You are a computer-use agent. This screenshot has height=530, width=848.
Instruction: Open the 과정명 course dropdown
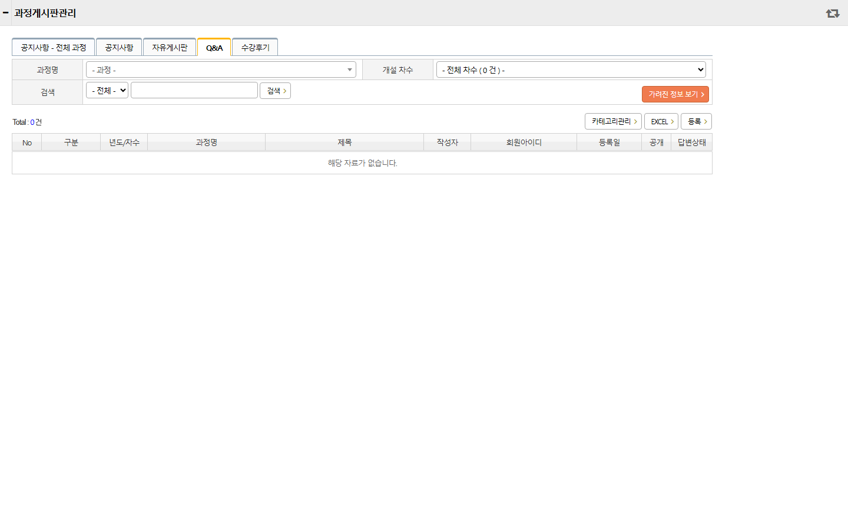point(221,69)
